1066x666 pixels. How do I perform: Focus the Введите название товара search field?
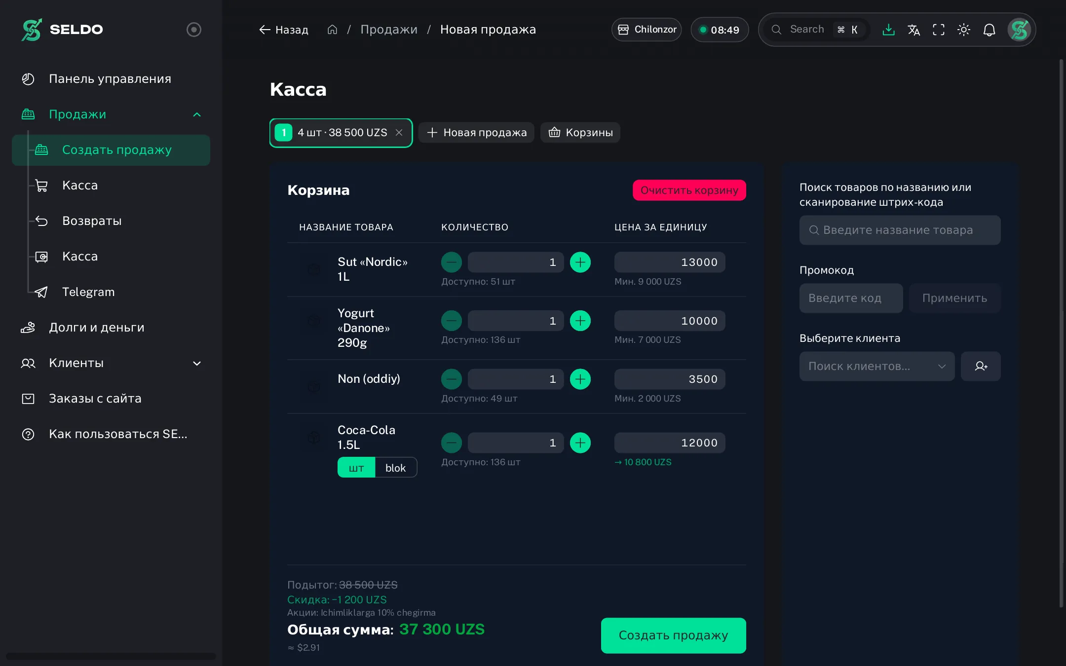(900, 230)
